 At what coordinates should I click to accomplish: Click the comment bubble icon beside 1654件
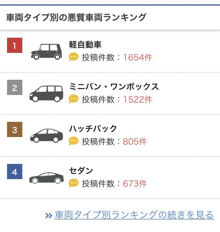(x=74, y=57)
